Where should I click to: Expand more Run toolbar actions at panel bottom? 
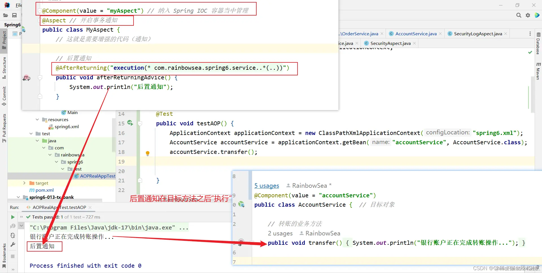click(13, 269)
